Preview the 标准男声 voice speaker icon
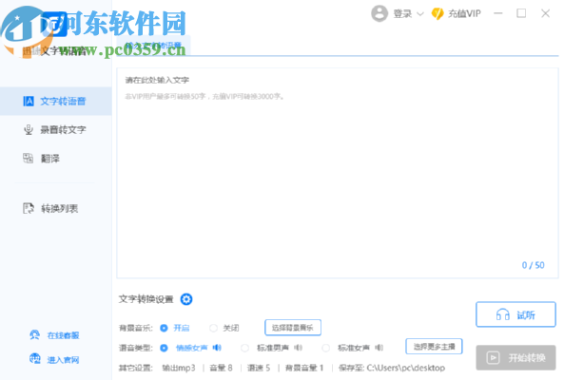Viewport: 564px width, 380px height. pos(299,348)
